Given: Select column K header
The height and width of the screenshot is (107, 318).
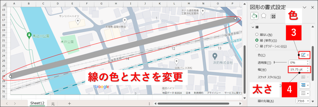Looking at the screenshot, I should (x=160, y=4).
